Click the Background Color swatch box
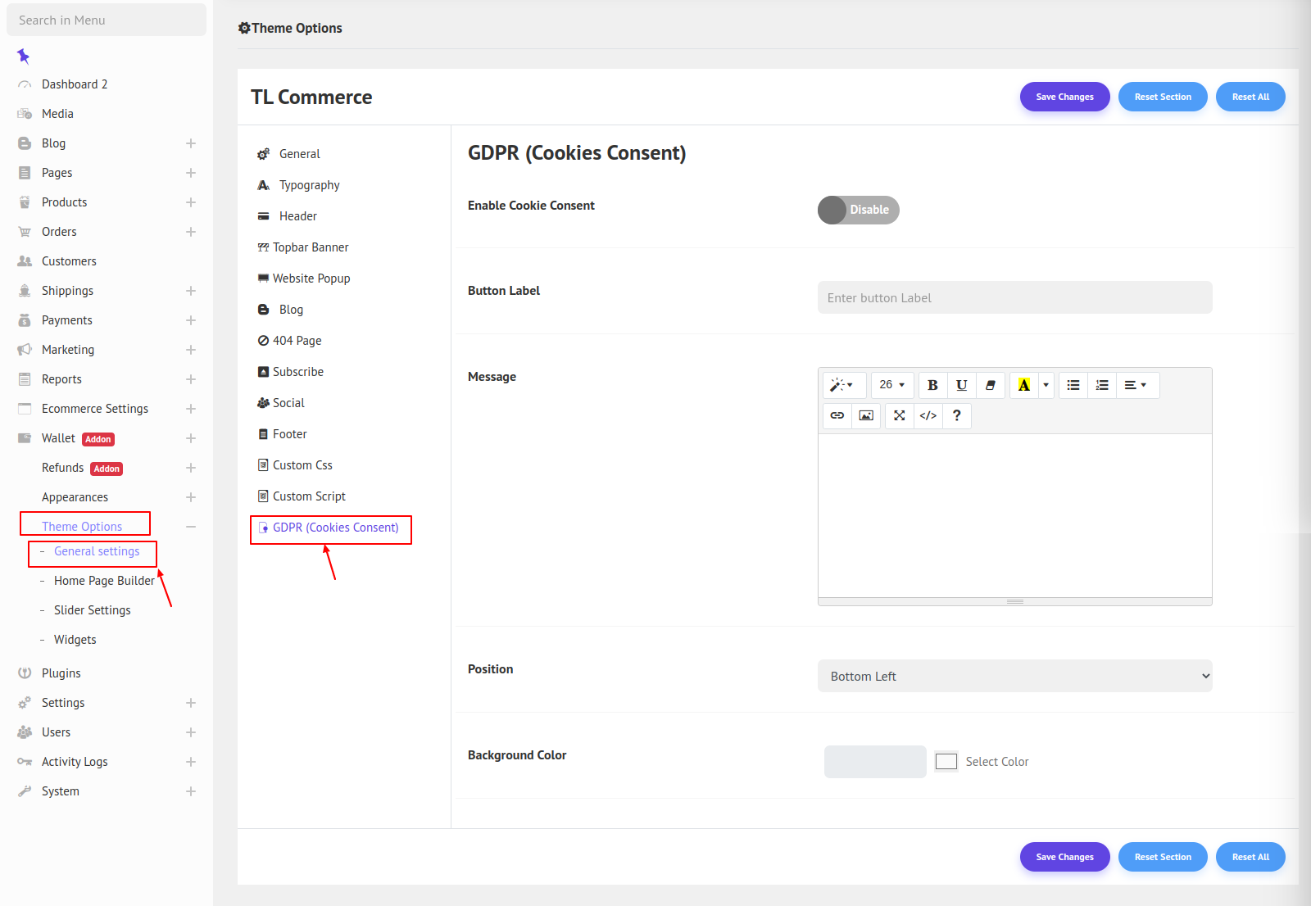 click(x=946, y=762)
